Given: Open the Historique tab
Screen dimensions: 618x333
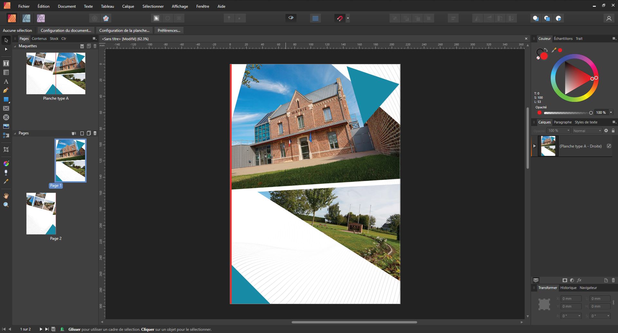Looking at the screenshot, I should point(568,288).
